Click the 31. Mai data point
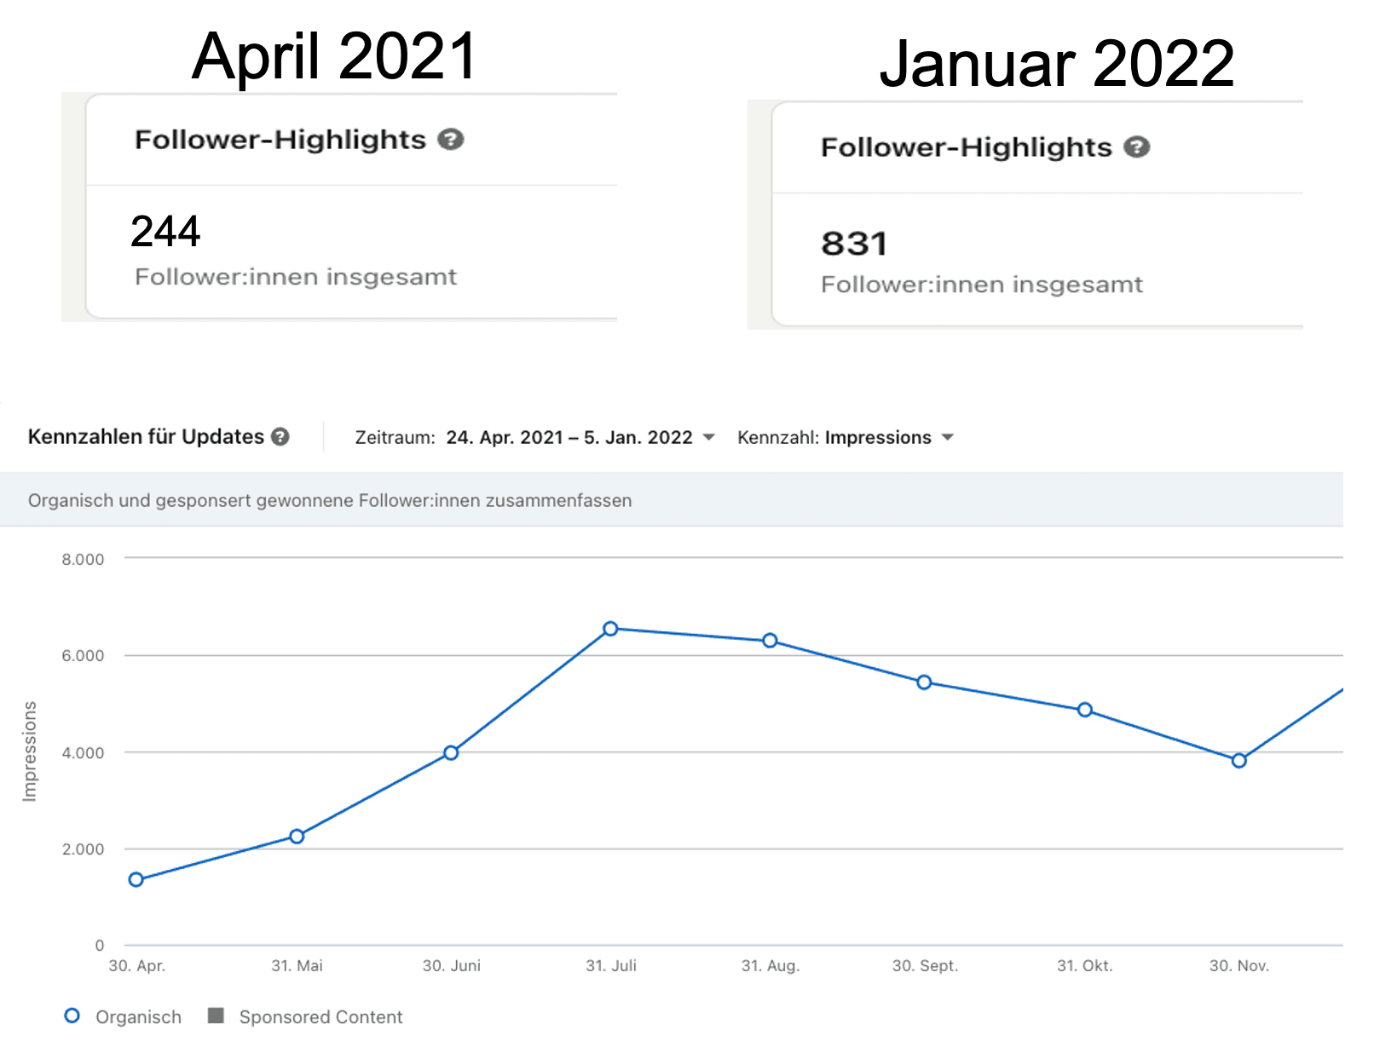Image resolution: width=1374 pixels, height=1053 pixels. [297, 837]
